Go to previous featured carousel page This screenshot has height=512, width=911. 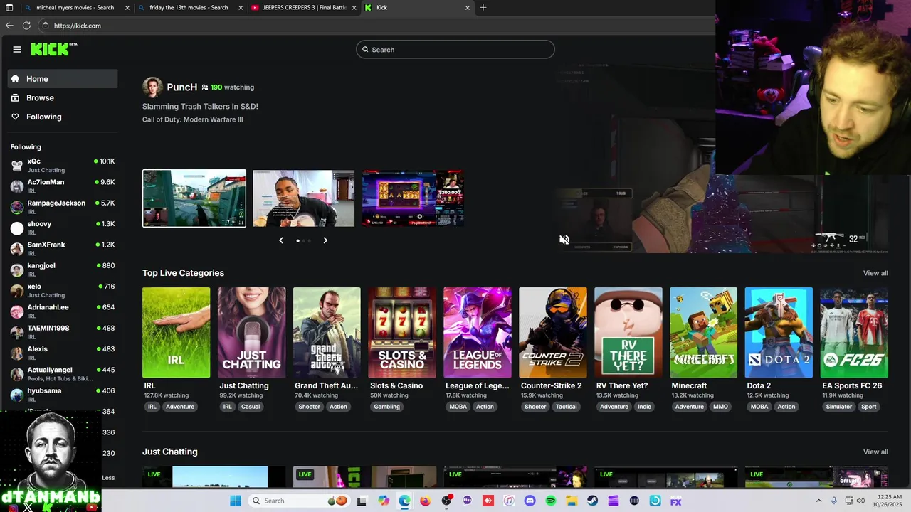coord(281,240)
